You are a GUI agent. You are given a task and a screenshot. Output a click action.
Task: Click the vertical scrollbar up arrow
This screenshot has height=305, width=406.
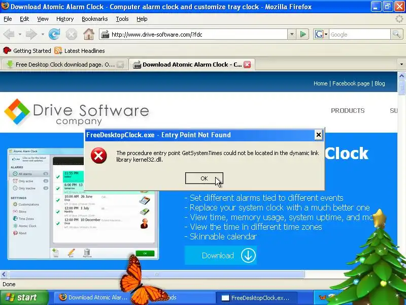point(401,76)
